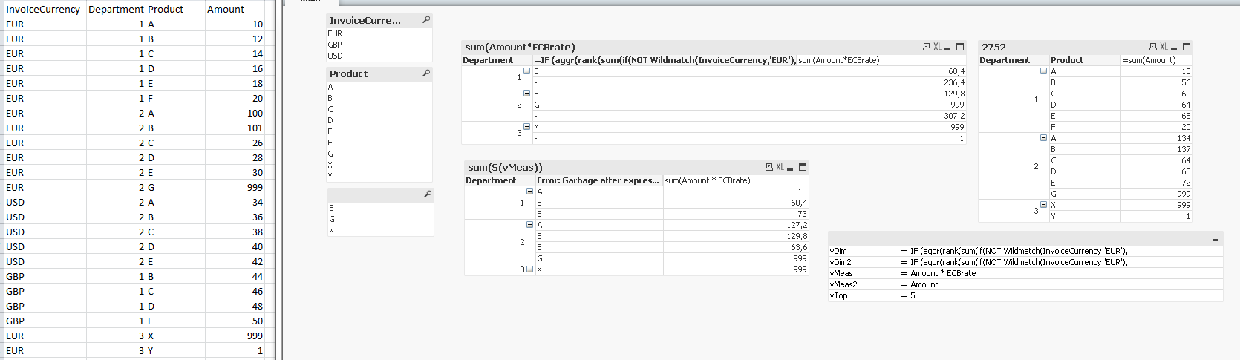The width and height of the screenshot is (1240, 360).
Task: Minimize the variables input box
Action: click(x=1215, y=240)
